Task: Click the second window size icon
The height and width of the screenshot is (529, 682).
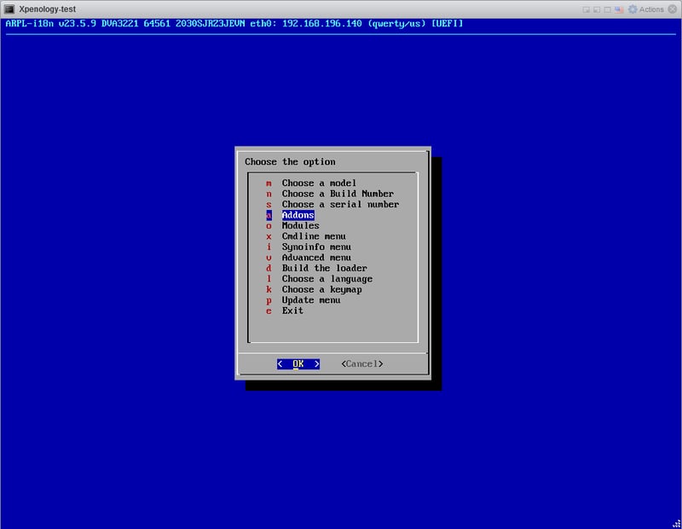Action: click(x=598, y=9)
